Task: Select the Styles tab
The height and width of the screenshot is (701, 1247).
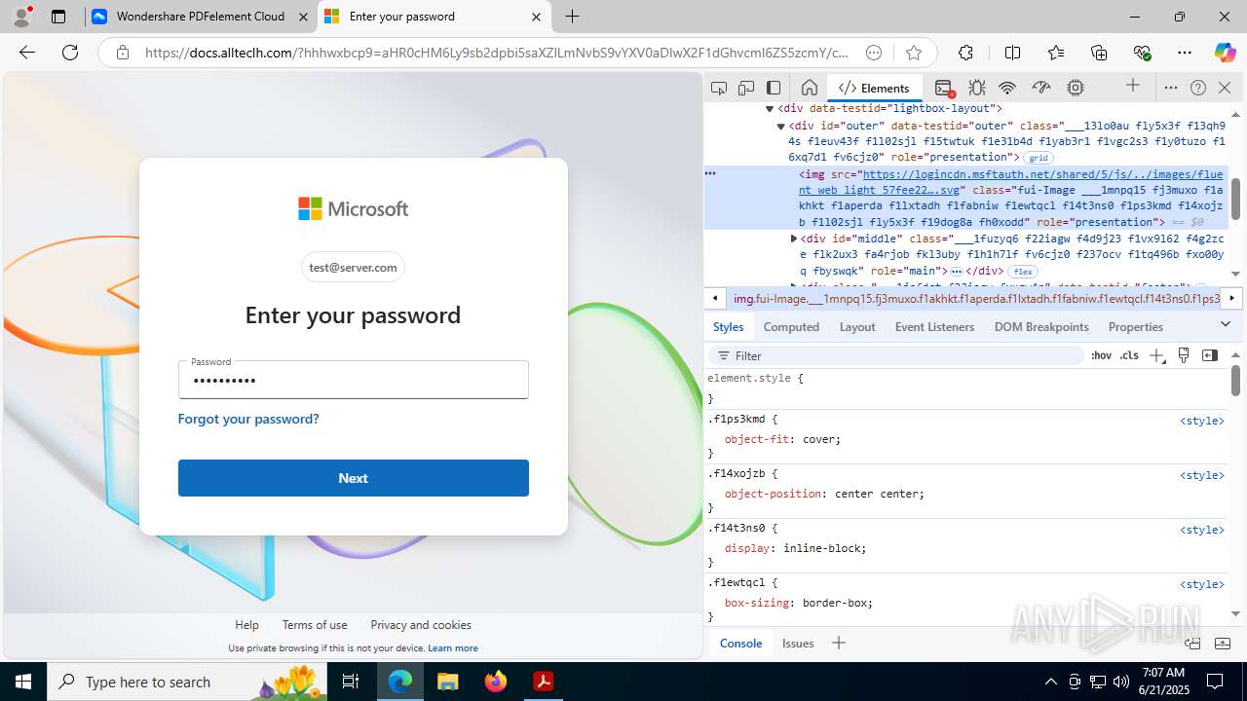Action: pos(728,327)
